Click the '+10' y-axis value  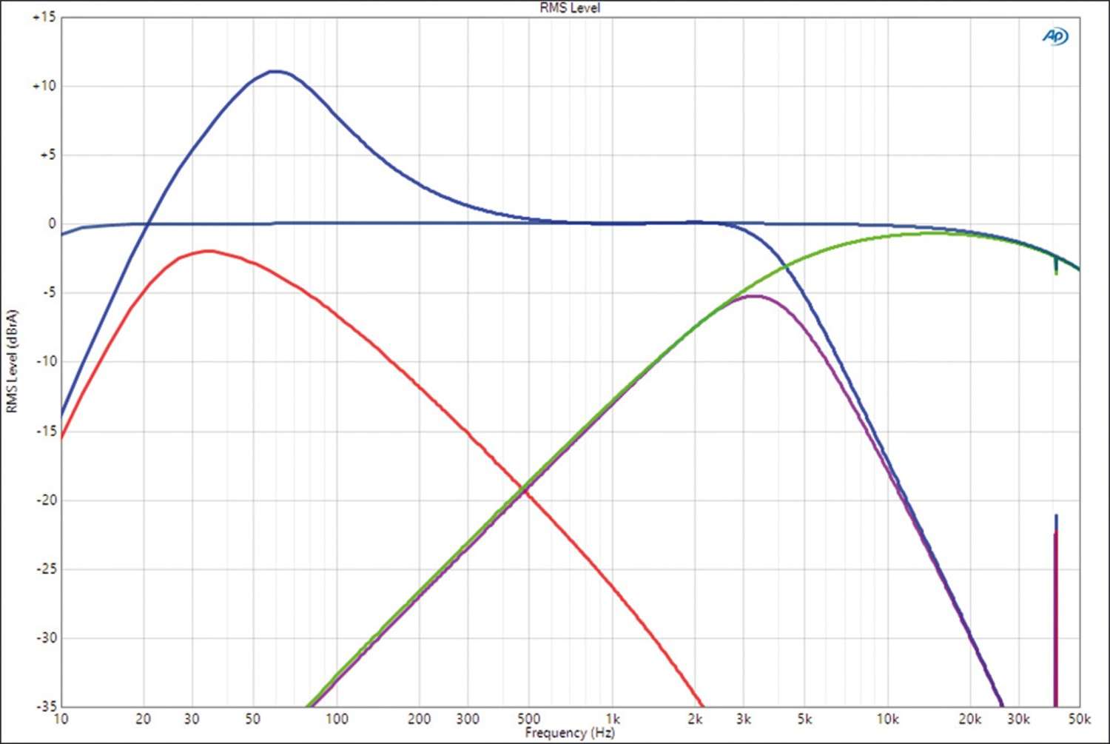[44, 86]
